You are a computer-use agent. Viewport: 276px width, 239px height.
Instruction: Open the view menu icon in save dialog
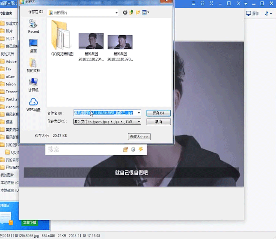pyautogui.click(x=146, y=12)
